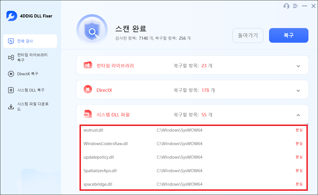Click the 돌아가기 button
The height and width of the screenshot is (195, 318).
[248, 36]
